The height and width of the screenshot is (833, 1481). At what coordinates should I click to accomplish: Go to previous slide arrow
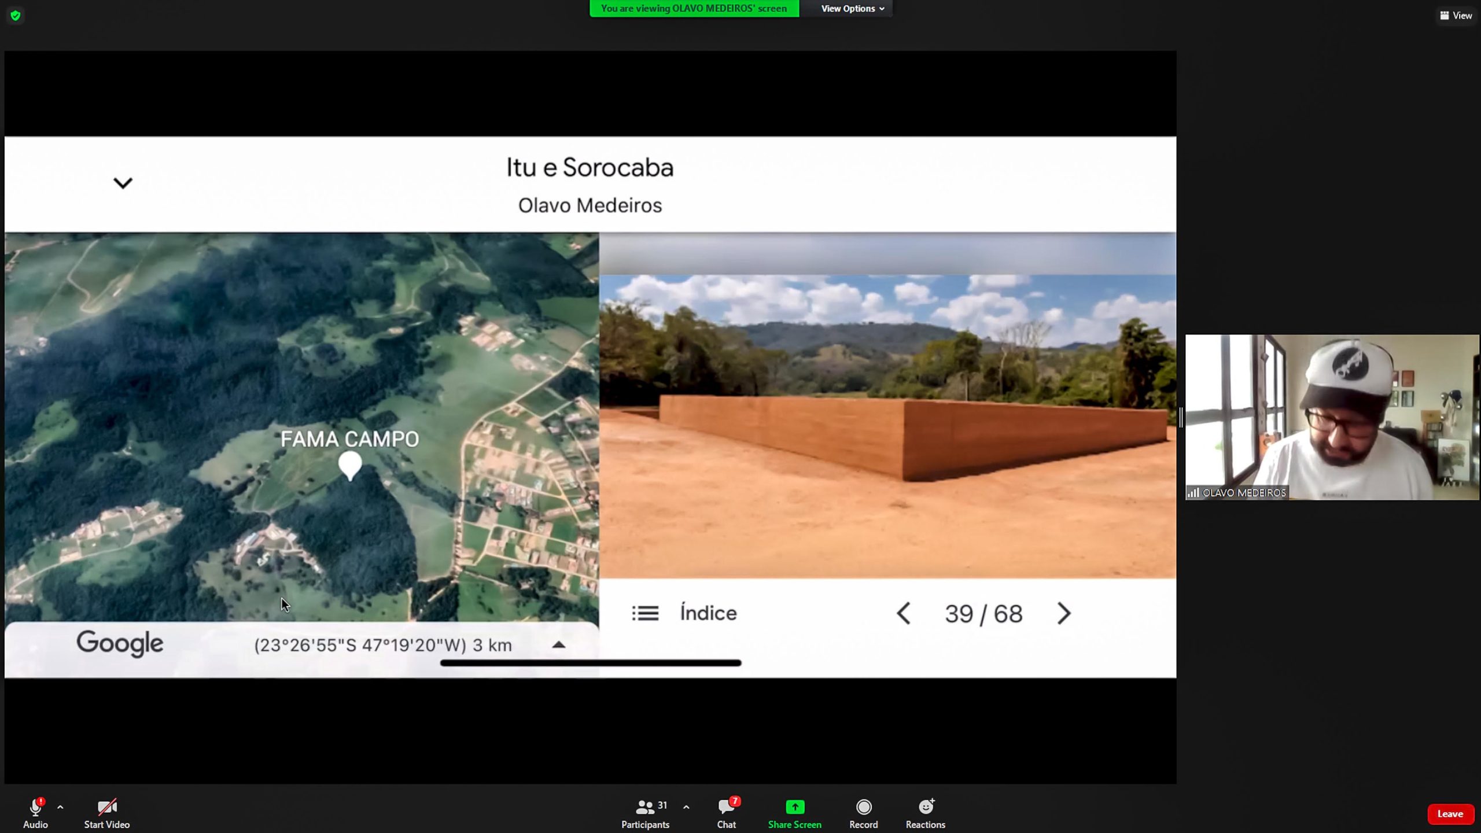tap(904, 613)
